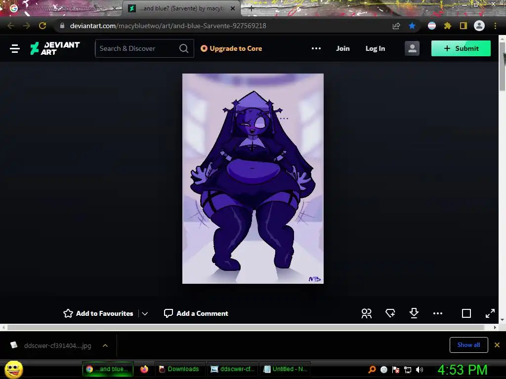Launch Firefox from the taskbar
The width and height of the screenshot is (506, 379).
(144, 369)
